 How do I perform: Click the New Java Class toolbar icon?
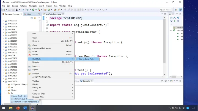49,10
